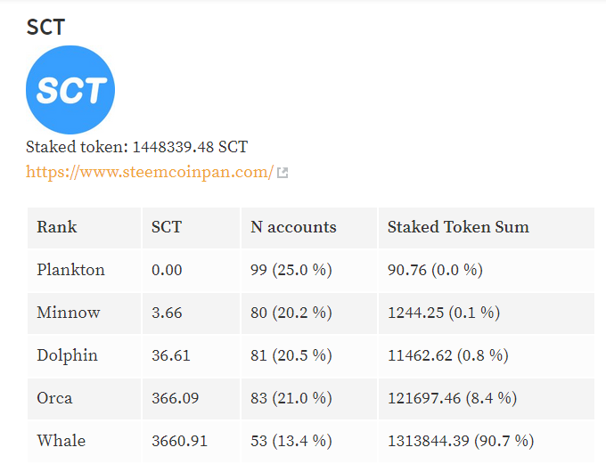Viewport: 606px width, 472px height.
Task: Select the Whale rank cell
Action: coord(84,441)
